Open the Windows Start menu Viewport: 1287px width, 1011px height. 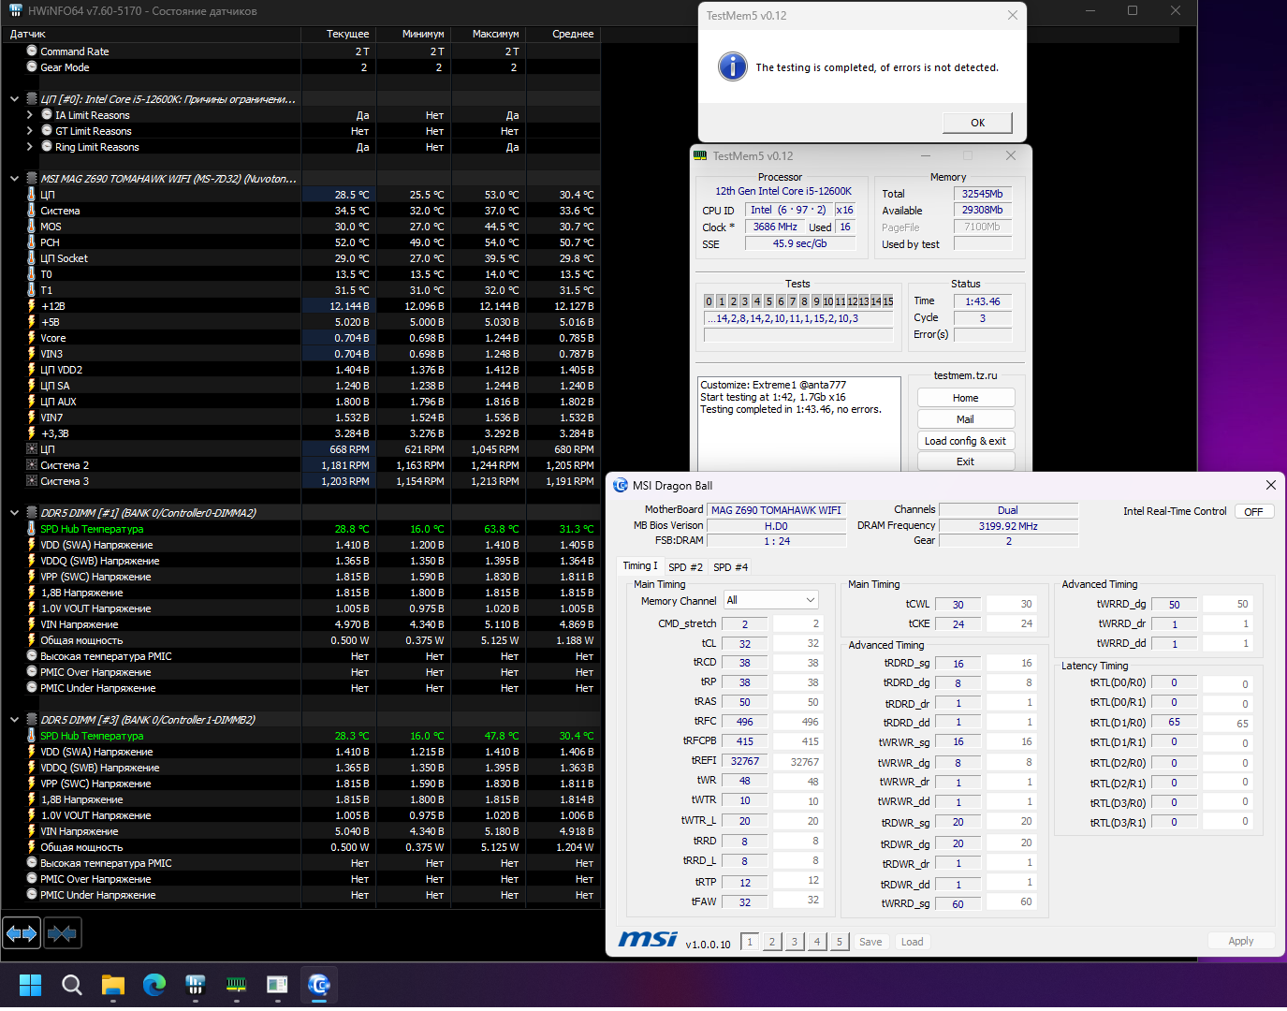tap(31, 985)
